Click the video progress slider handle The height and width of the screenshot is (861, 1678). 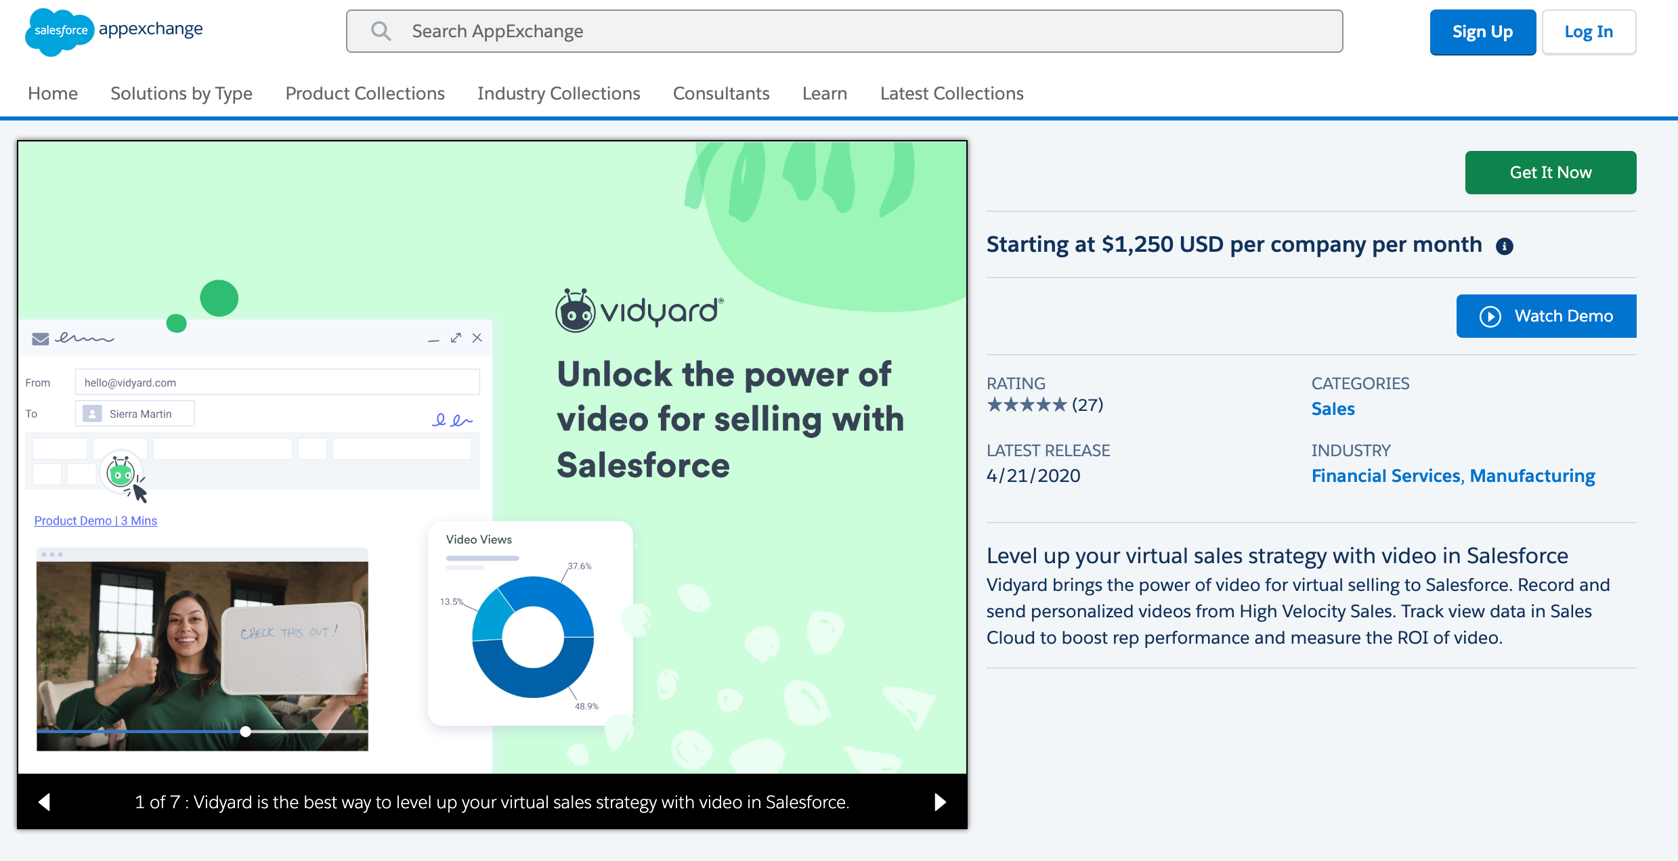[246, 731]
